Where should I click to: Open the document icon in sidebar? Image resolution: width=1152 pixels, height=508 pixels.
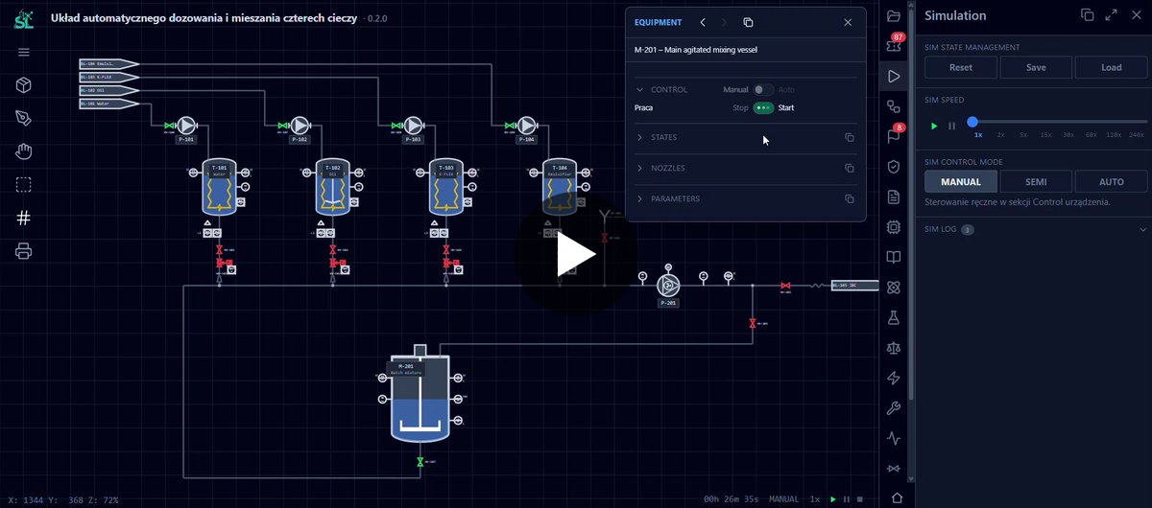coord(894,196)
